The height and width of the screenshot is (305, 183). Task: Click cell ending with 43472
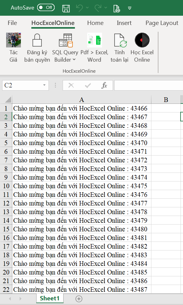click(82, 160)
